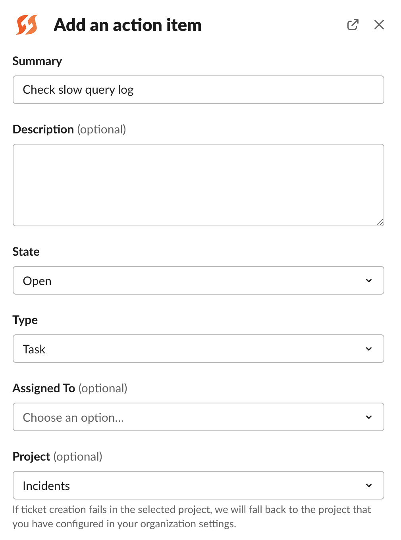Click the State dropdown chevron
This screenshot has height=540, width=401.
pyautogui.click(x=369, y=280)
